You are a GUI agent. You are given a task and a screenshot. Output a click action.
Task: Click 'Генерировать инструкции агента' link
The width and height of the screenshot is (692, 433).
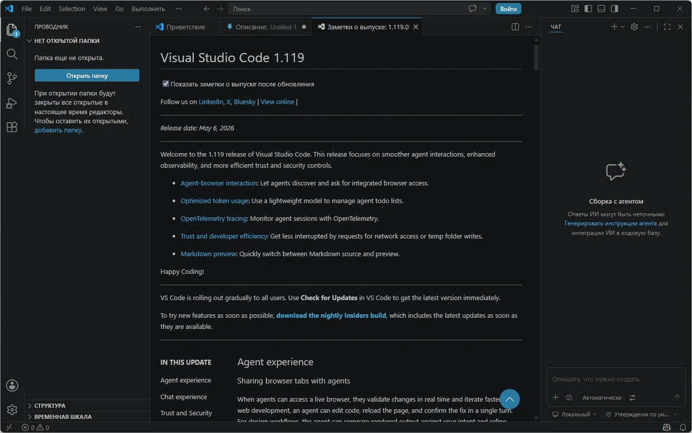click(x=610, y=223)
